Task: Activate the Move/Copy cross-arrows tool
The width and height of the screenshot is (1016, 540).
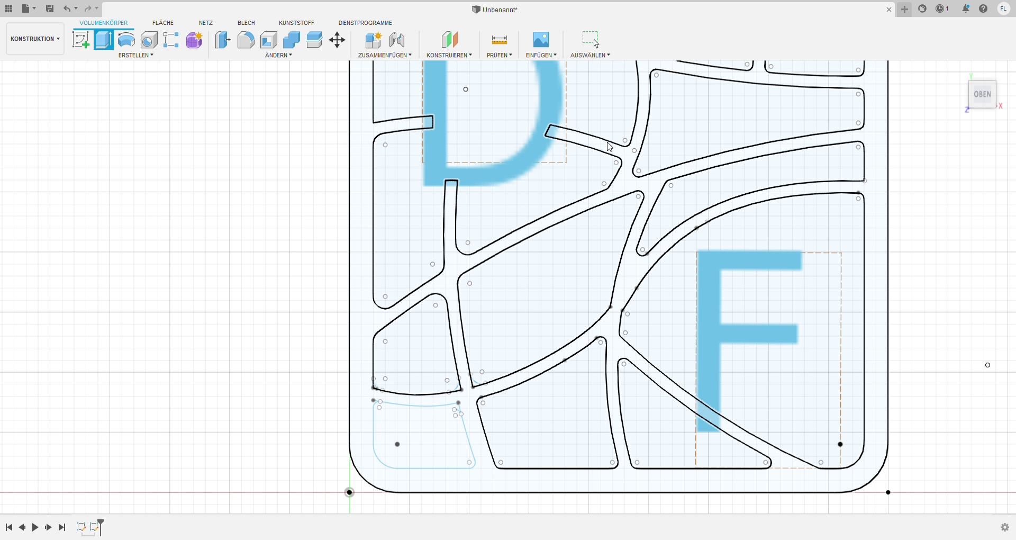Action: click(337, 40)
